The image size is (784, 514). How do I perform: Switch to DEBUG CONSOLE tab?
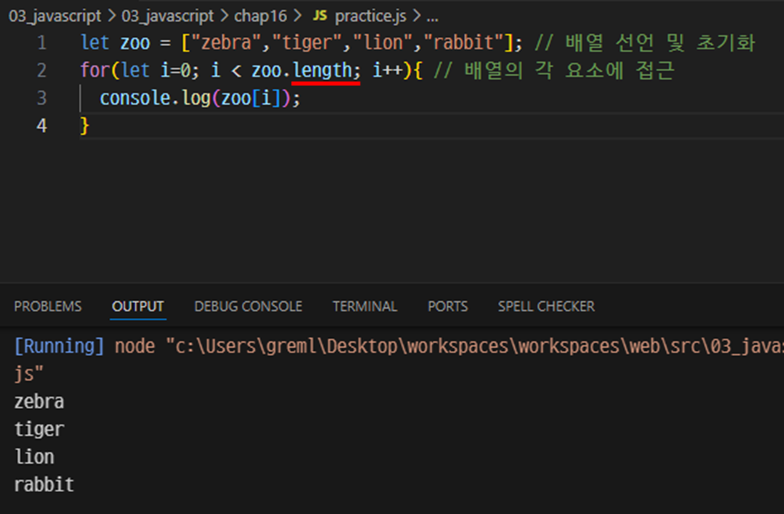coord(248,306)
